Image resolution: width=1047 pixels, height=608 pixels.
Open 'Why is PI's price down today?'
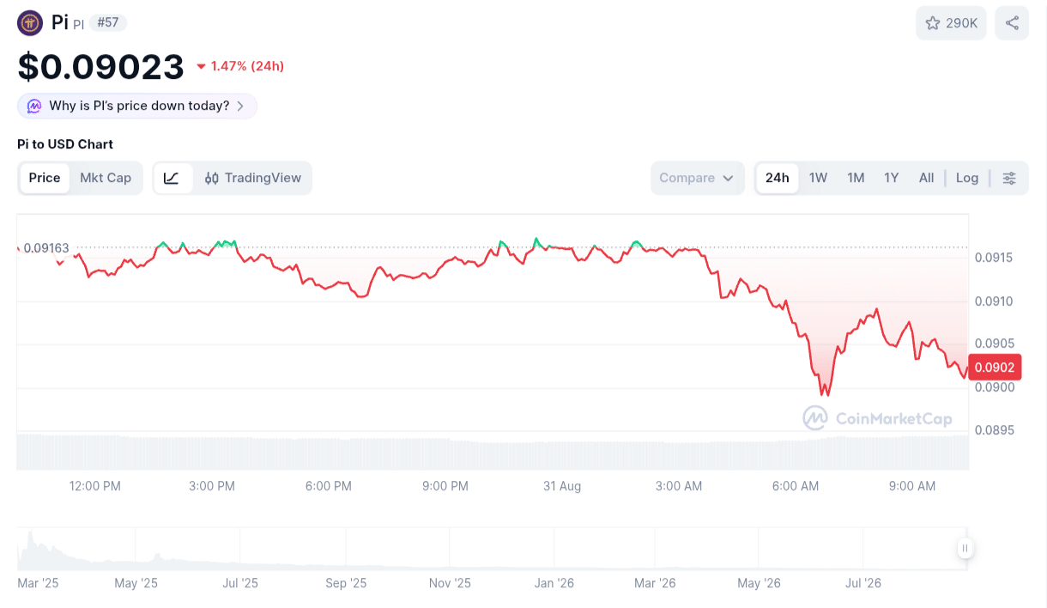137,106
